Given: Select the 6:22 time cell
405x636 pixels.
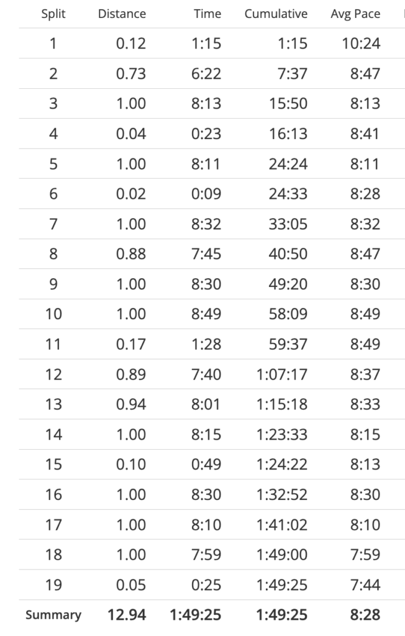Looking at the screenshot, I should [206, 74].
